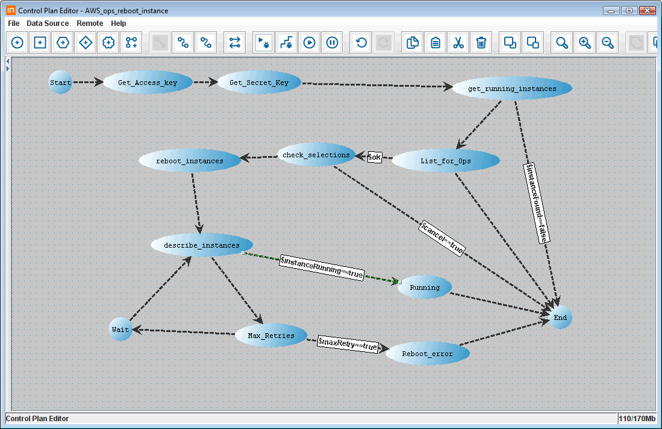Click the magnifier zoom reset icon
The height and width of the screenshot is (429, 662).
pyautogui.click(x=562, y=43)
